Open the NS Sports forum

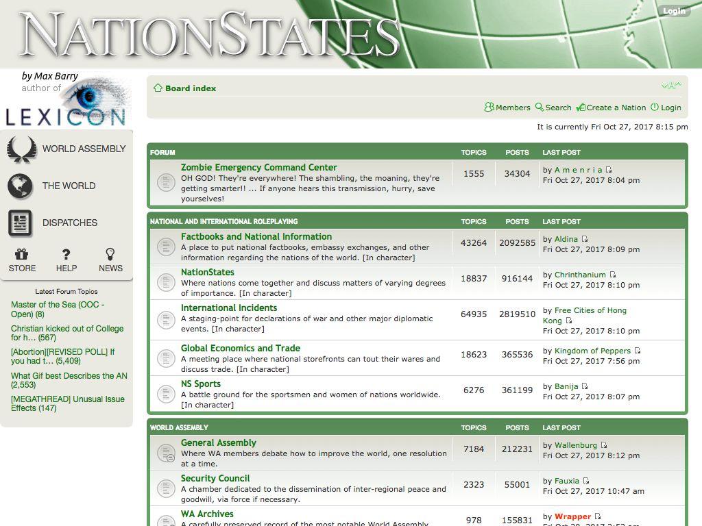tap(201, 384)
